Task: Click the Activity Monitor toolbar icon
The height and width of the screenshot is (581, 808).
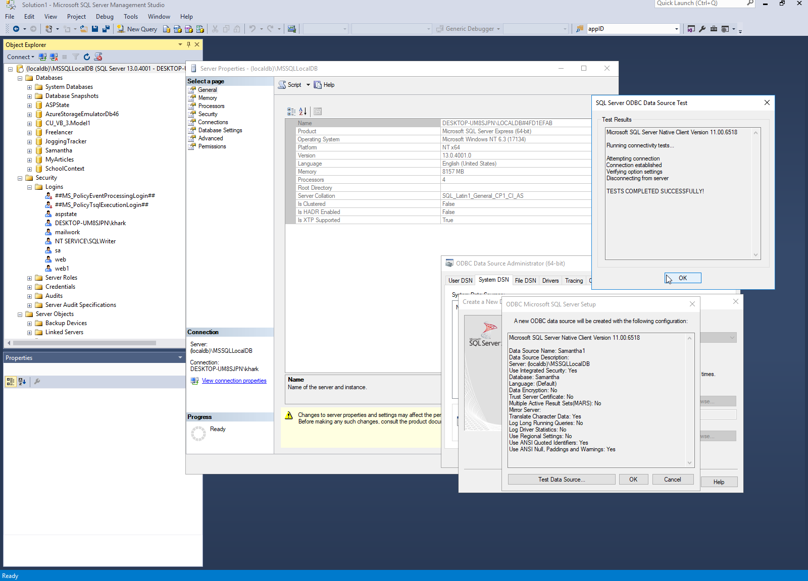Action: [x=292, y=29]
